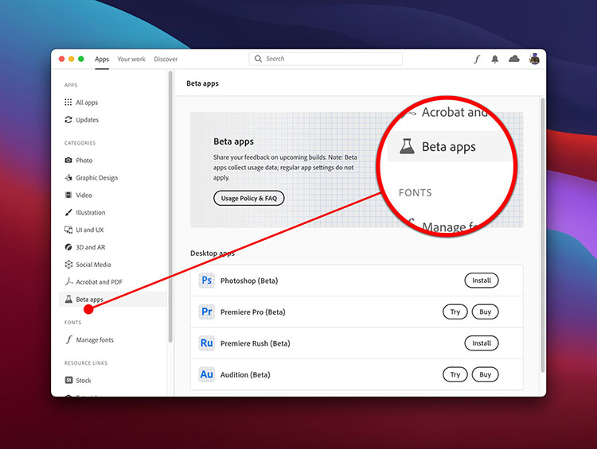This screenshot has width=597, height=449.
Task: Click the Photoshop (Beta) Ps icon
Action: click(207, 281)
